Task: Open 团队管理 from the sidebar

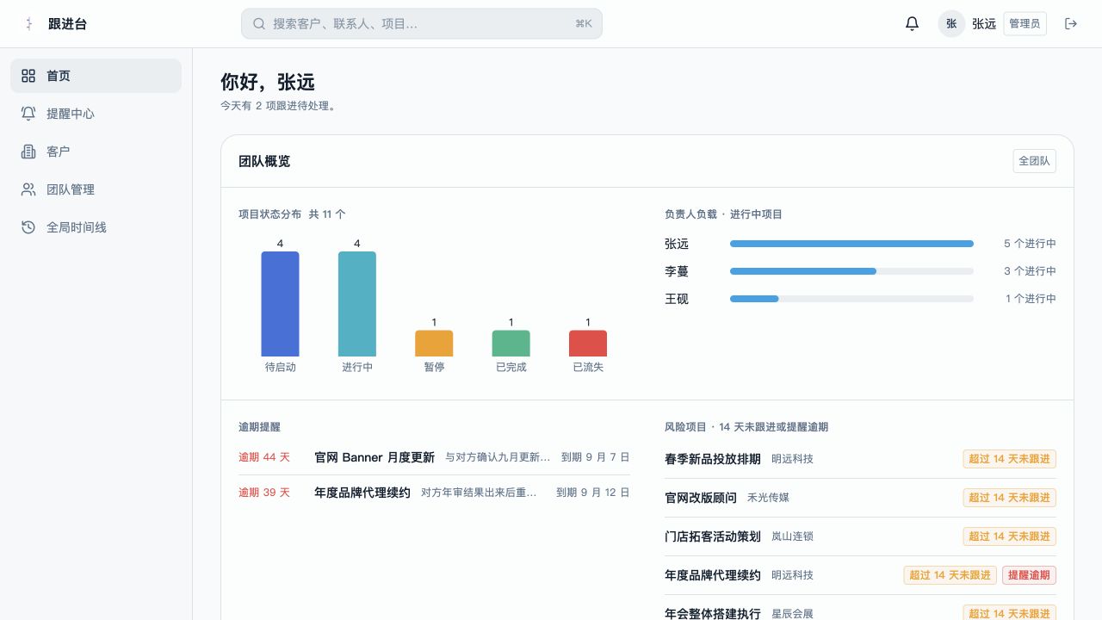Action: [x=96, y=189]
